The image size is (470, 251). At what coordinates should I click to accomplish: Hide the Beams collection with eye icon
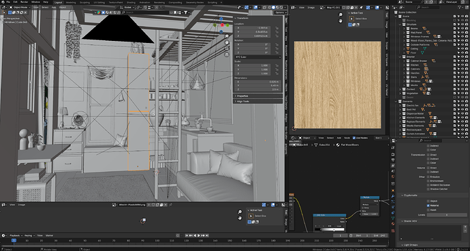coord(463,28)
